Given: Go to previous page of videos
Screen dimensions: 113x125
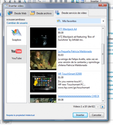Looking at the screenshot, I should tap(98, 107).
